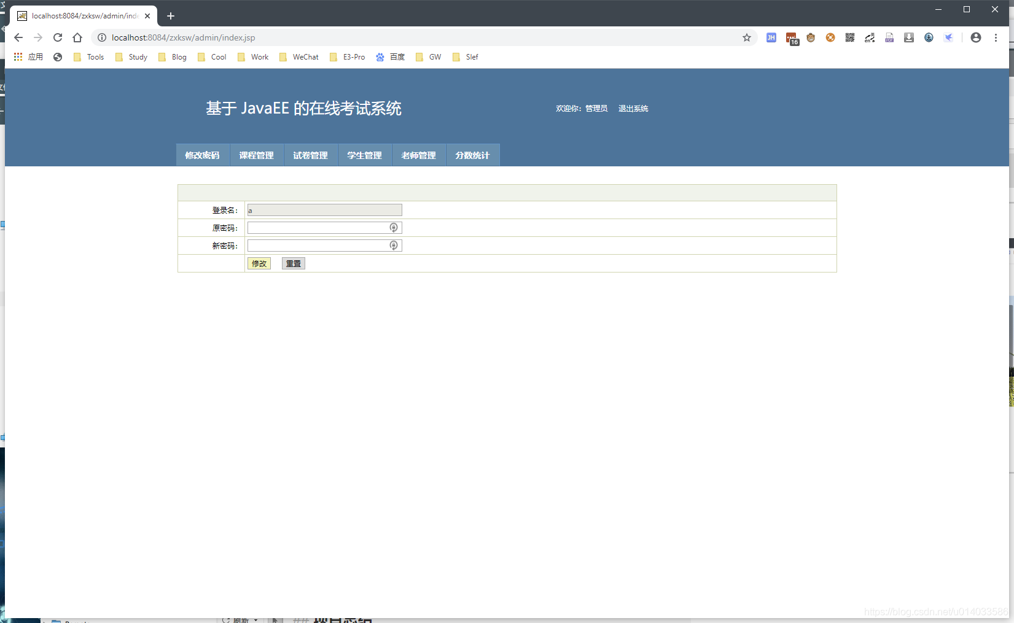Open the Chrome profile avatar
The width and height of the screenshot is (1014, 623).
976,37
